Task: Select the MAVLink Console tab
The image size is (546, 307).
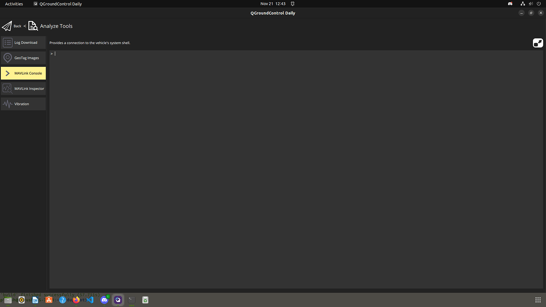Action: (23, 73)
